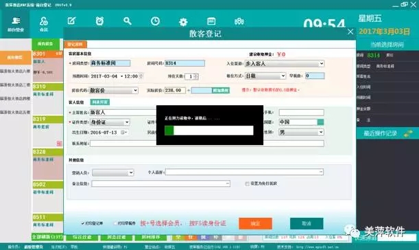Toggle the 打印早餐券 checkbox
Viewport: 419px width, 250px height.
[116, 223]
